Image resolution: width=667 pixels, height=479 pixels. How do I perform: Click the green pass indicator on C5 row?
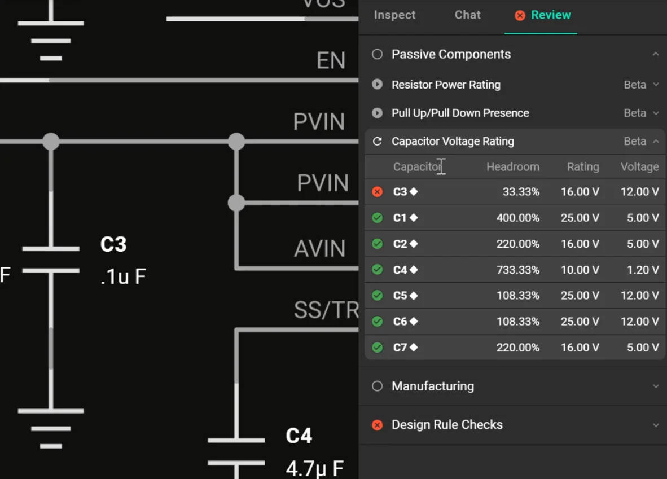coord(377,296)
